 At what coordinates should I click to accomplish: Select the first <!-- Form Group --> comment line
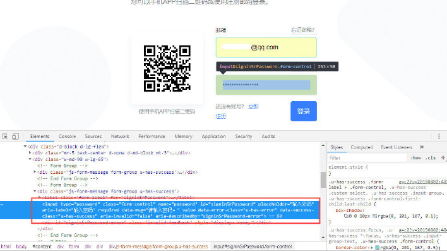(62, 165)
